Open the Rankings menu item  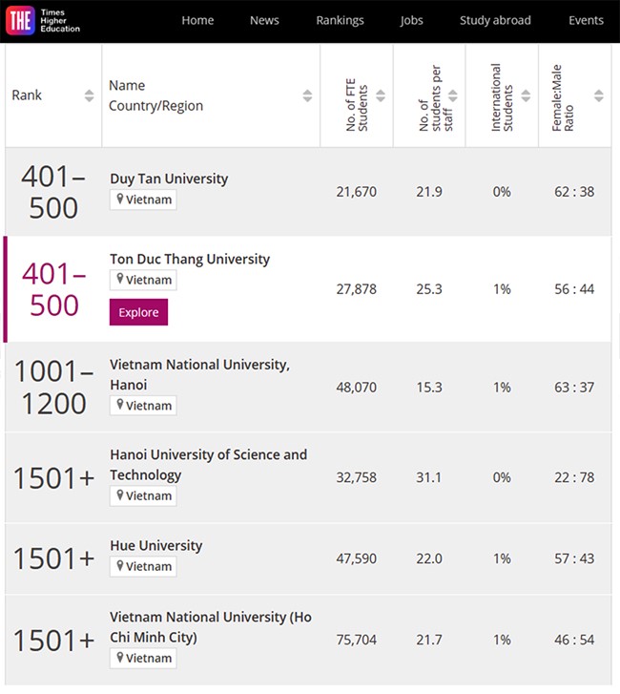coord(340,20)
